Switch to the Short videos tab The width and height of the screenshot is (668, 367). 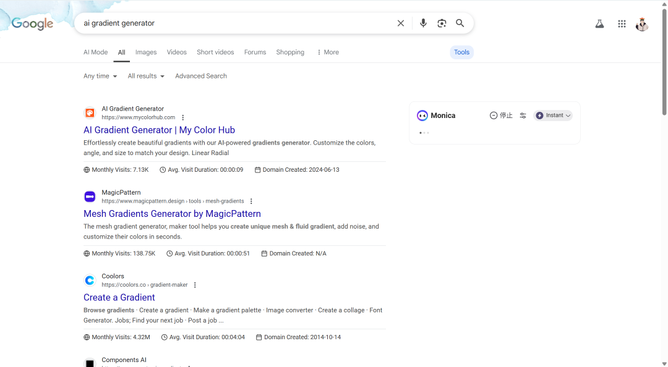[215, 52]
